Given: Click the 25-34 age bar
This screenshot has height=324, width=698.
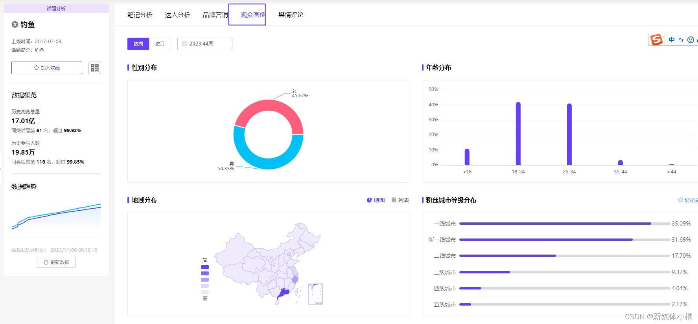Looking at the screenshot, I should tap(569, 135).
